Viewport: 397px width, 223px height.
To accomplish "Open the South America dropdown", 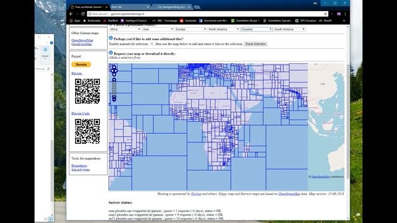I will click(x=290, y=29).
